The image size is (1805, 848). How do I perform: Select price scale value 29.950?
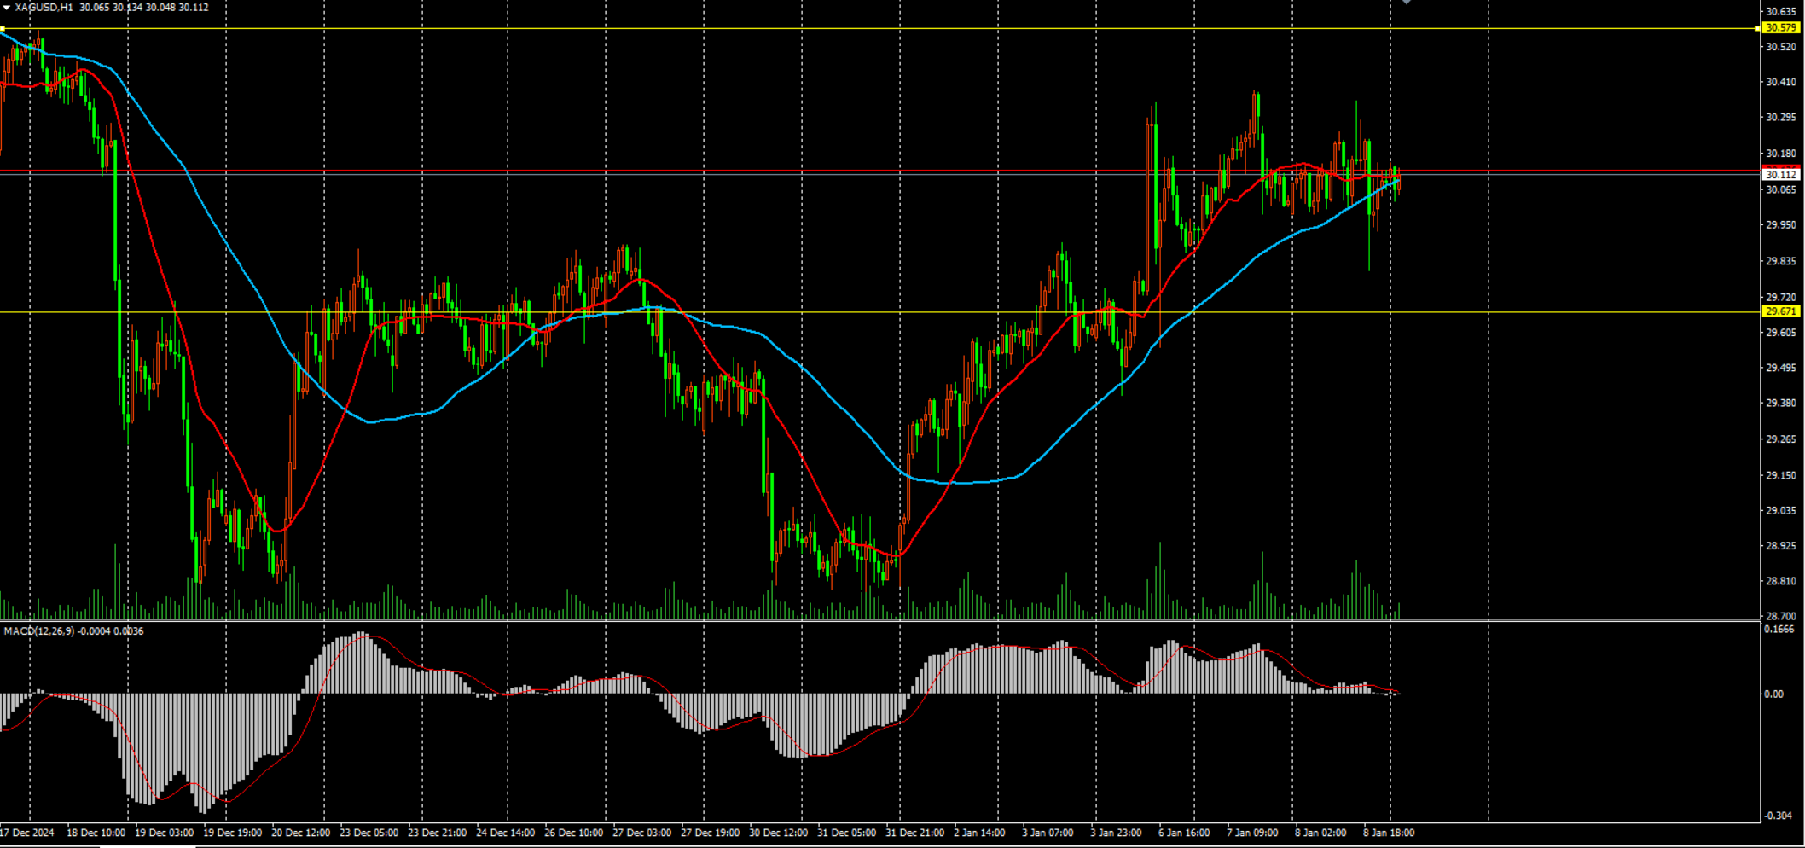click(1780, 225)
